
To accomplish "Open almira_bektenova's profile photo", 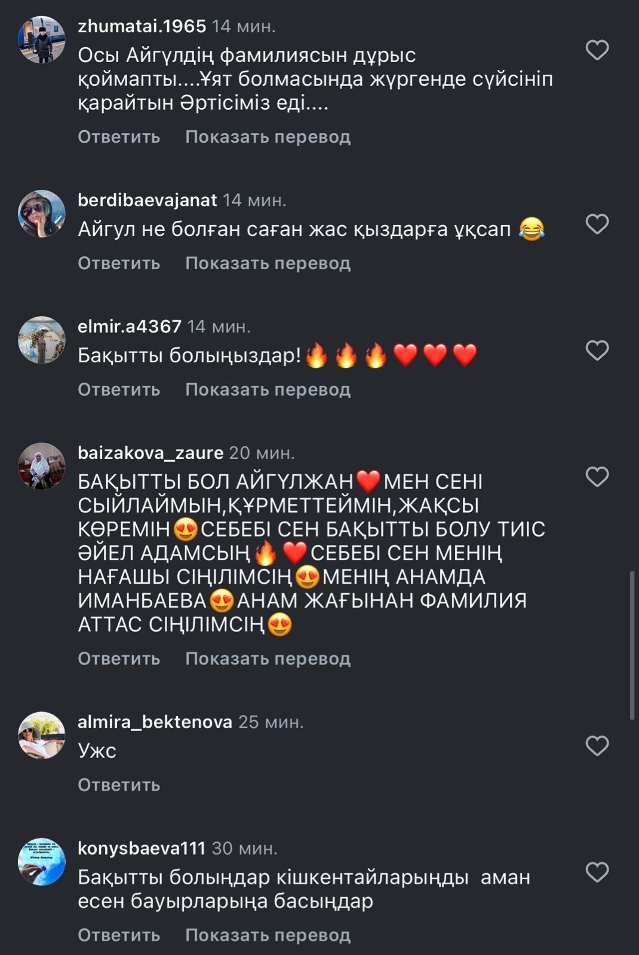I will tap(42, 735).
